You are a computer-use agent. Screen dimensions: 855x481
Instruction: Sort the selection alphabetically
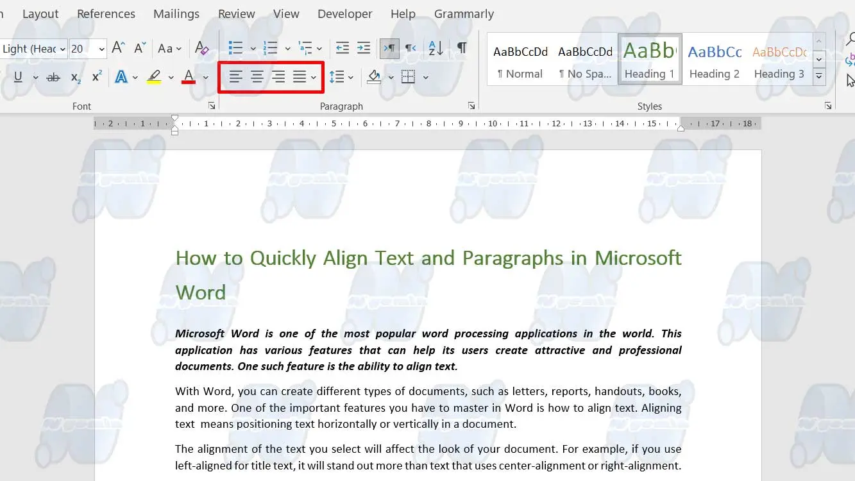coord(436,48)
